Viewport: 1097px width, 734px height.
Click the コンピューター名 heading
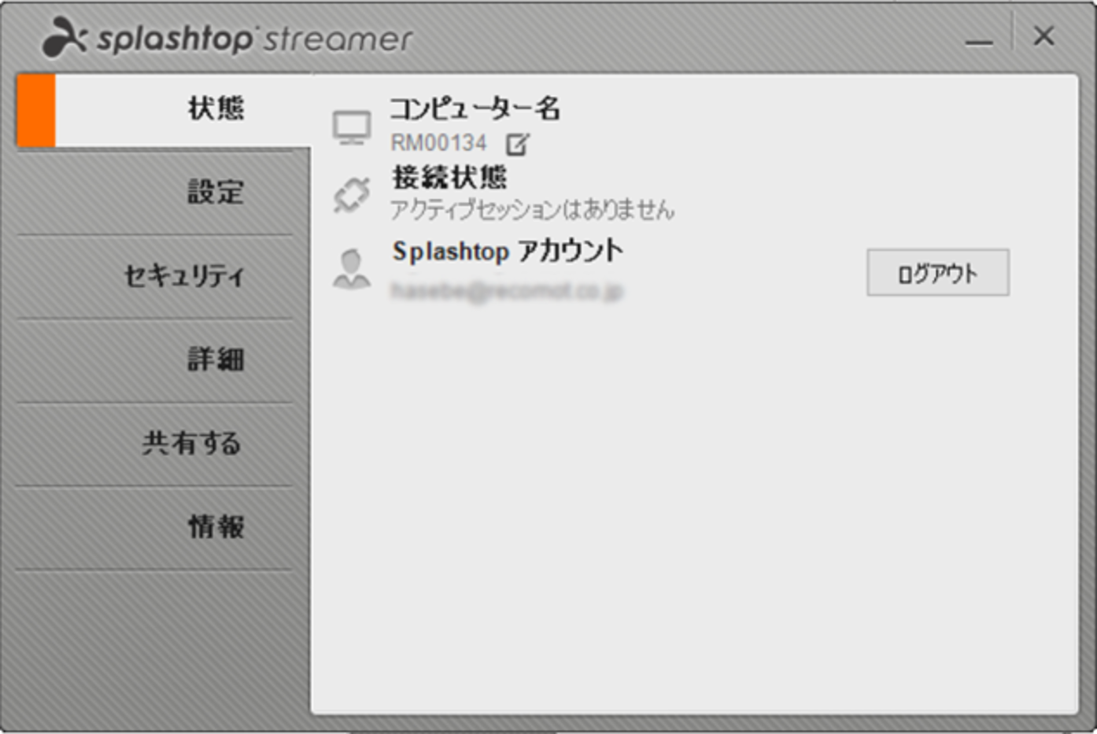pos(475,109)
